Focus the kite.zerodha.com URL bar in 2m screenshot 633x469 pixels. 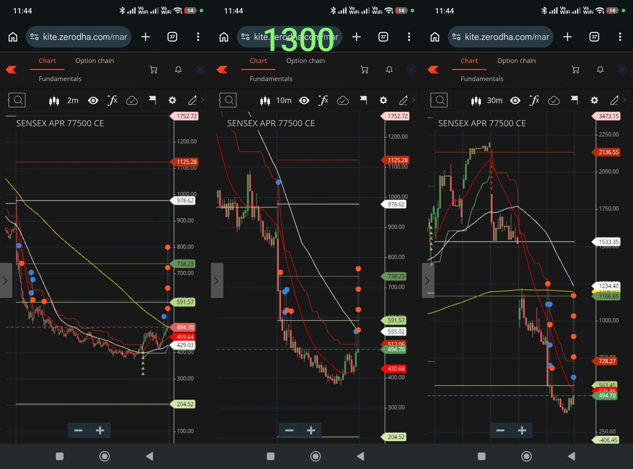pos(79,37)
